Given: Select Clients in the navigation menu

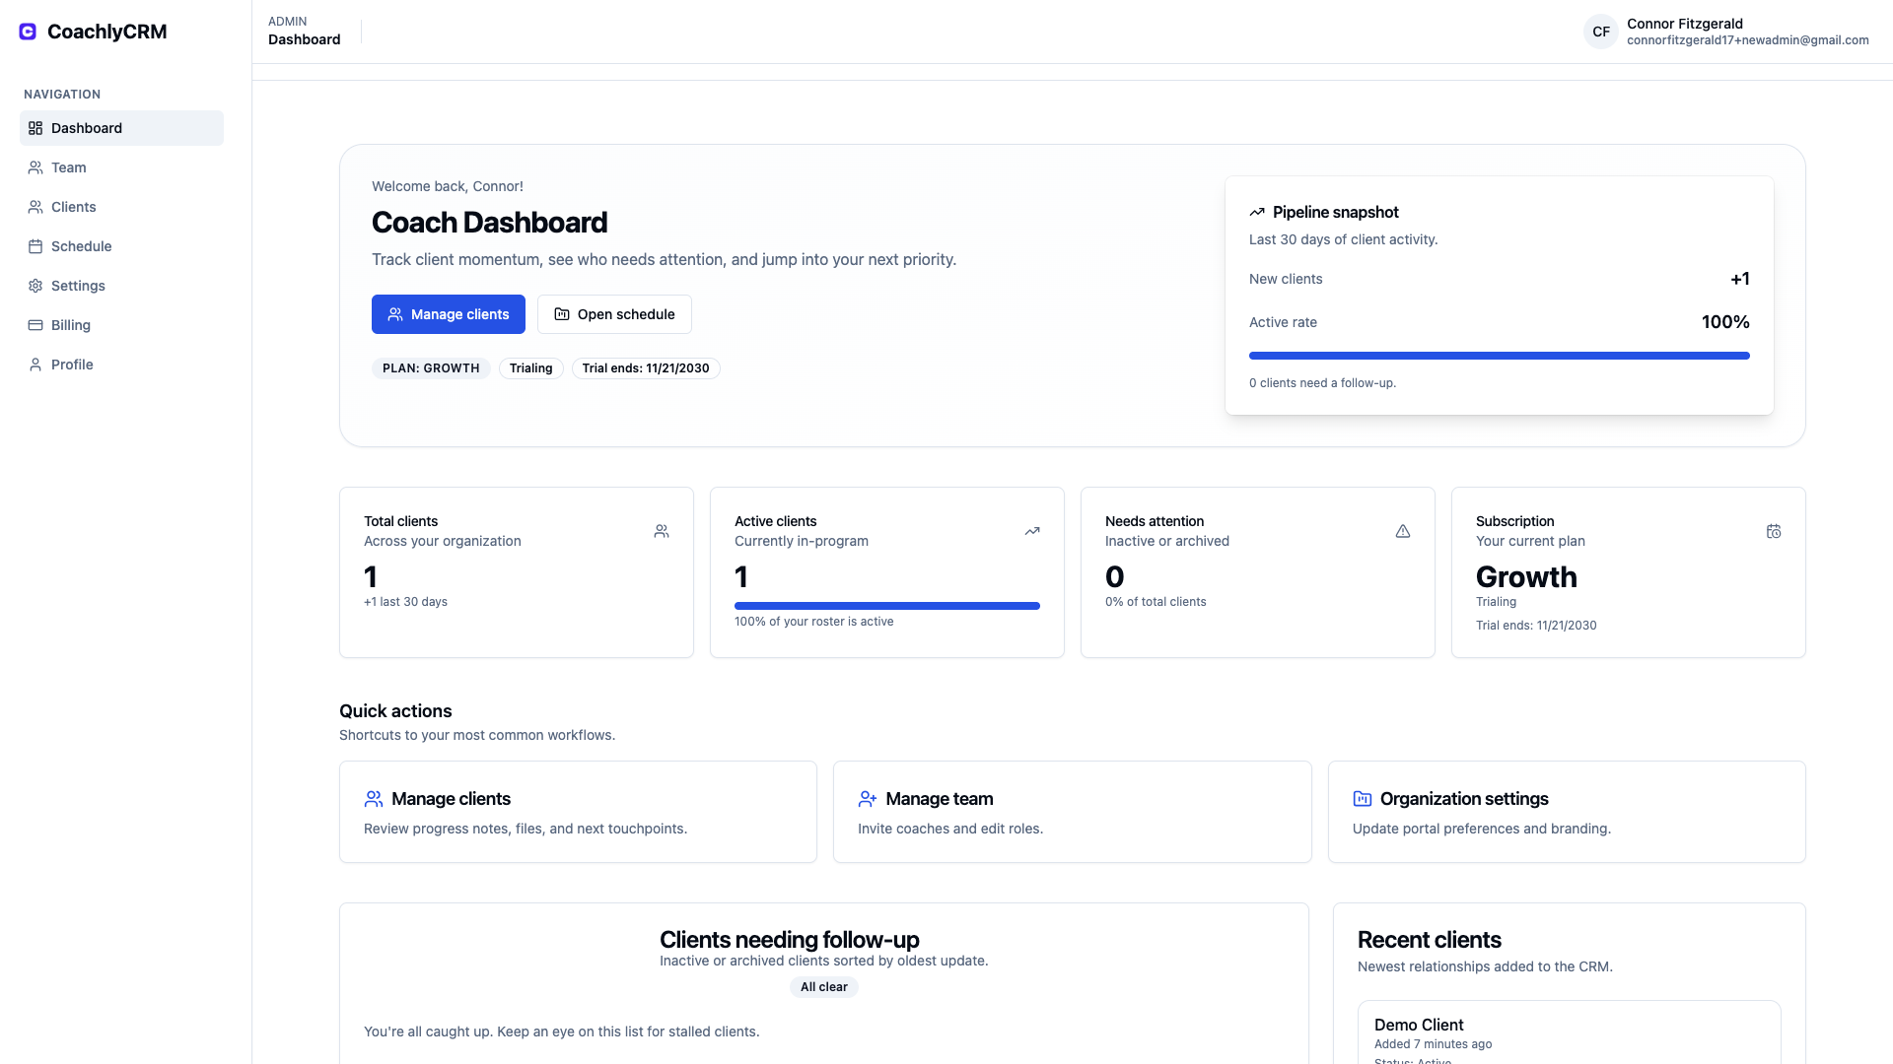Looking at the screenshot, I should 73,206.
